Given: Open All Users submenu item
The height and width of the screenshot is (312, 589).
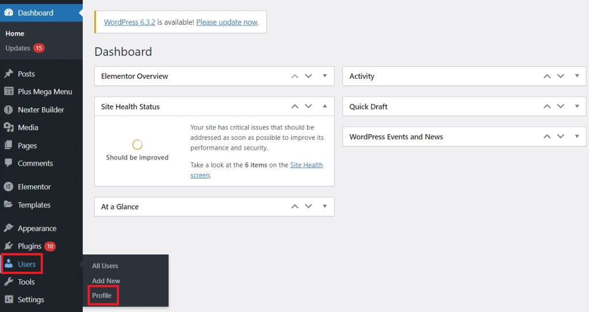Looking at the screenshot, I should click(x=105, y=266).
